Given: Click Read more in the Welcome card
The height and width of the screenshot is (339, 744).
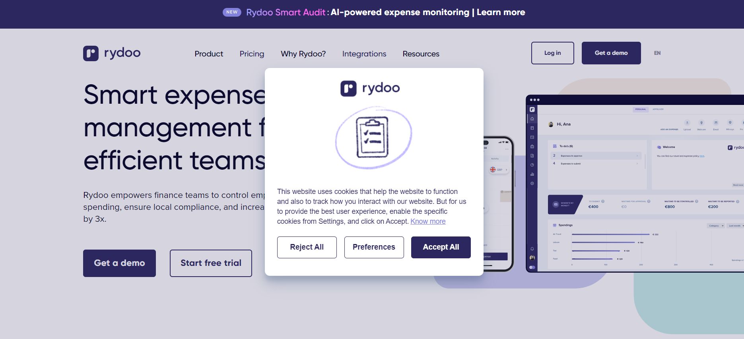Looking at the screenshot, I should coord(738,185).
